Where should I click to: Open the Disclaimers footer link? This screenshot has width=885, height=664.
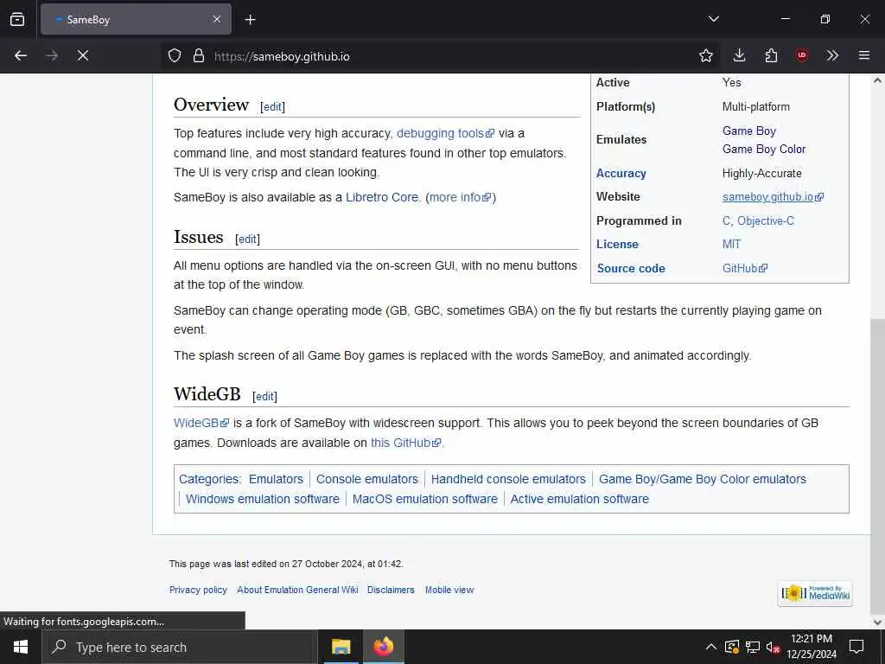click(x=391, y=590)
